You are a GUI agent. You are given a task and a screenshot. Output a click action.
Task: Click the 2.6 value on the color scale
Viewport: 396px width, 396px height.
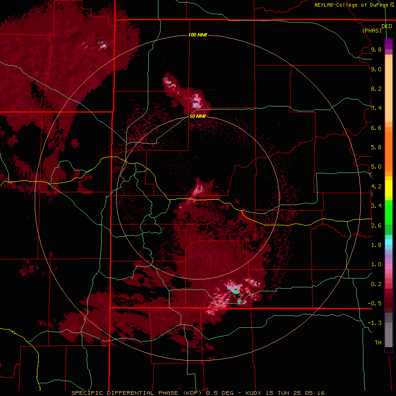[376, 226]
